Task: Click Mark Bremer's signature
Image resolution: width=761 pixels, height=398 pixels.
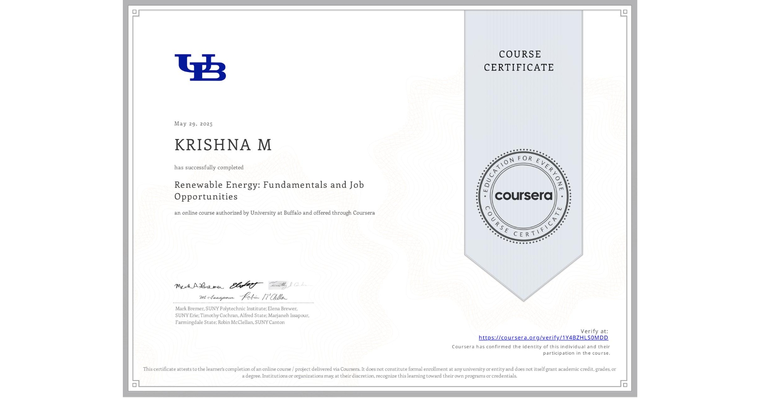Action: pyautogui.click(x=199, y=286)
